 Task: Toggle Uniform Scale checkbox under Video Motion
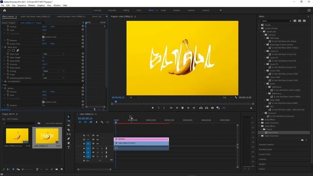coord(44,102)
